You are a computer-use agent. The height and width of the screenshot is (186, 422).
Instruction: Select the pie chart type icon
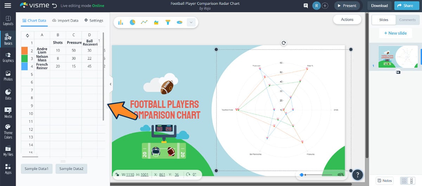pyautogui.click(x=133, y=22)
